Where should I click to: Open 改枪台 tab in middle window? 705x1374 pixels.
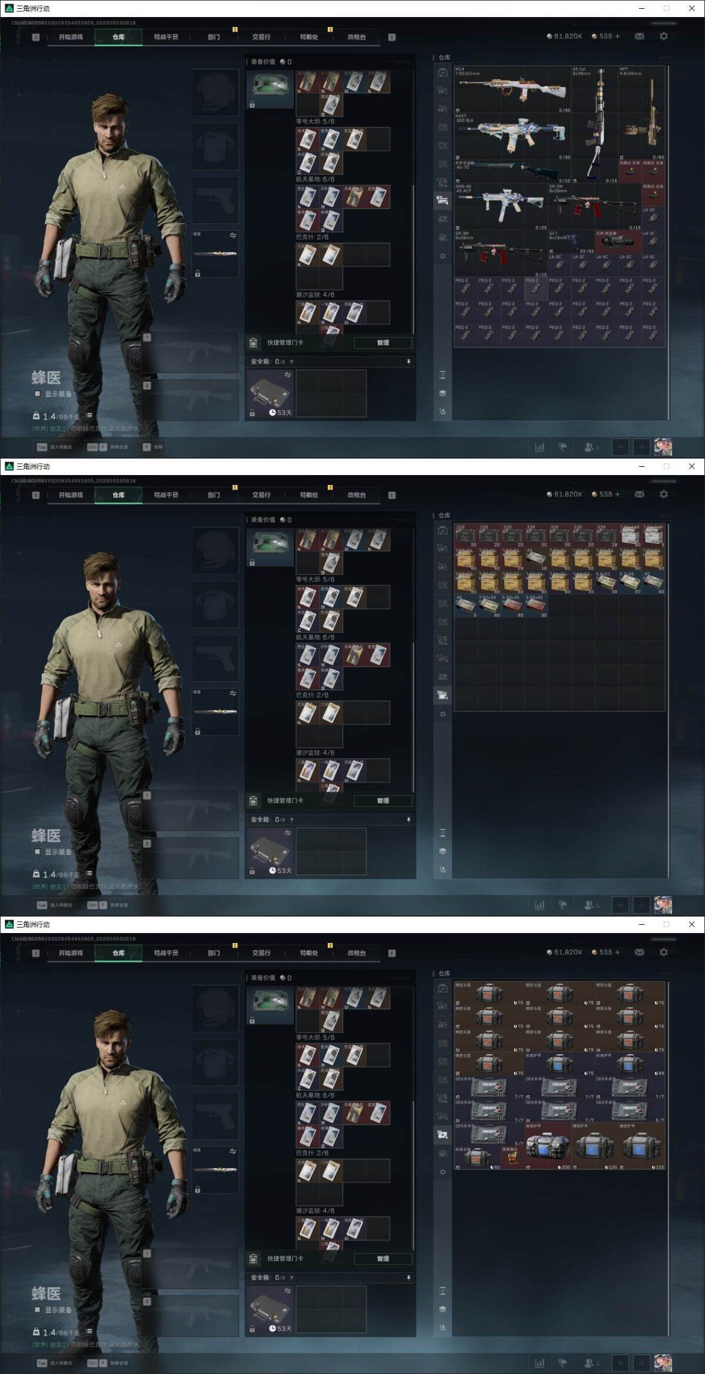click(x=357, y=495)
